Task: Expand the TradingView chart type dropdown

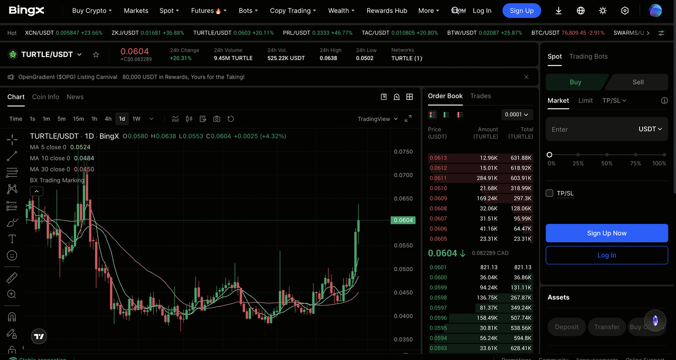Action: pos(377,119)
